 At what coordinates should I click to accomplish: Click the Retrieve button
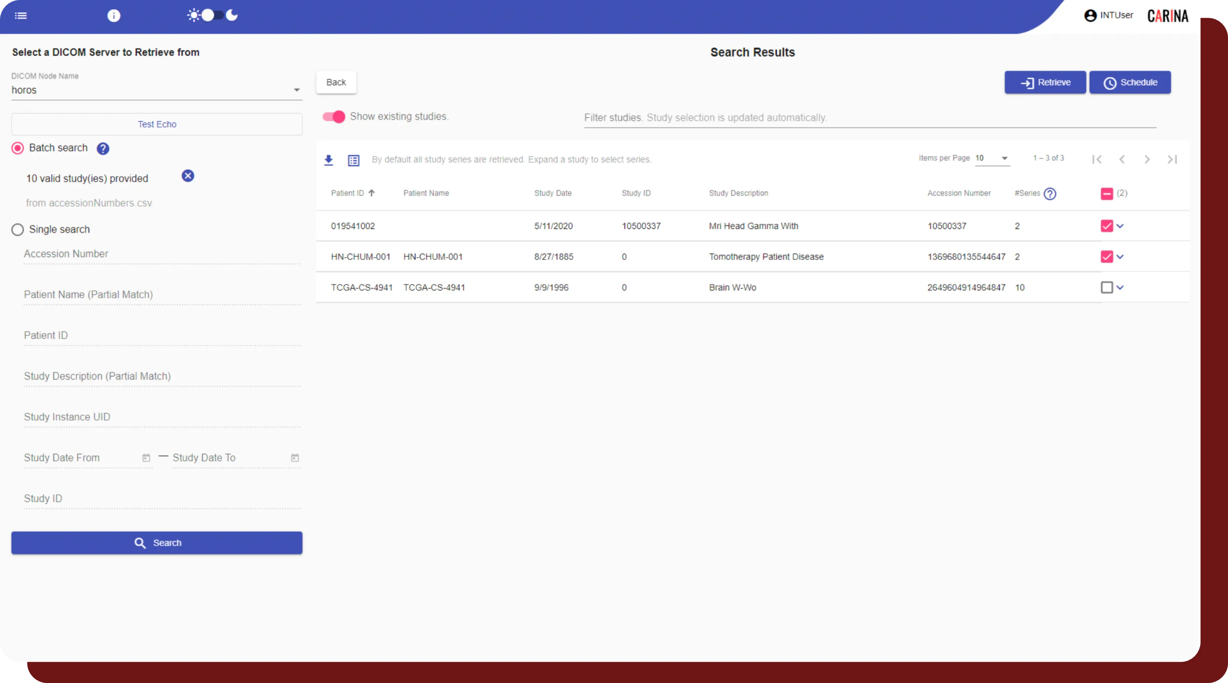(1045, 82)
